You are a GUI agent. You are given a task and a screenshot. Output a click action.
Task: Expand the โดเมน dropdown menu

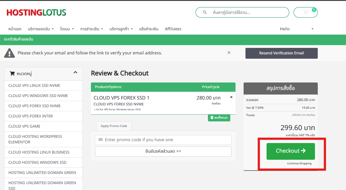click(x=67, y=29)
